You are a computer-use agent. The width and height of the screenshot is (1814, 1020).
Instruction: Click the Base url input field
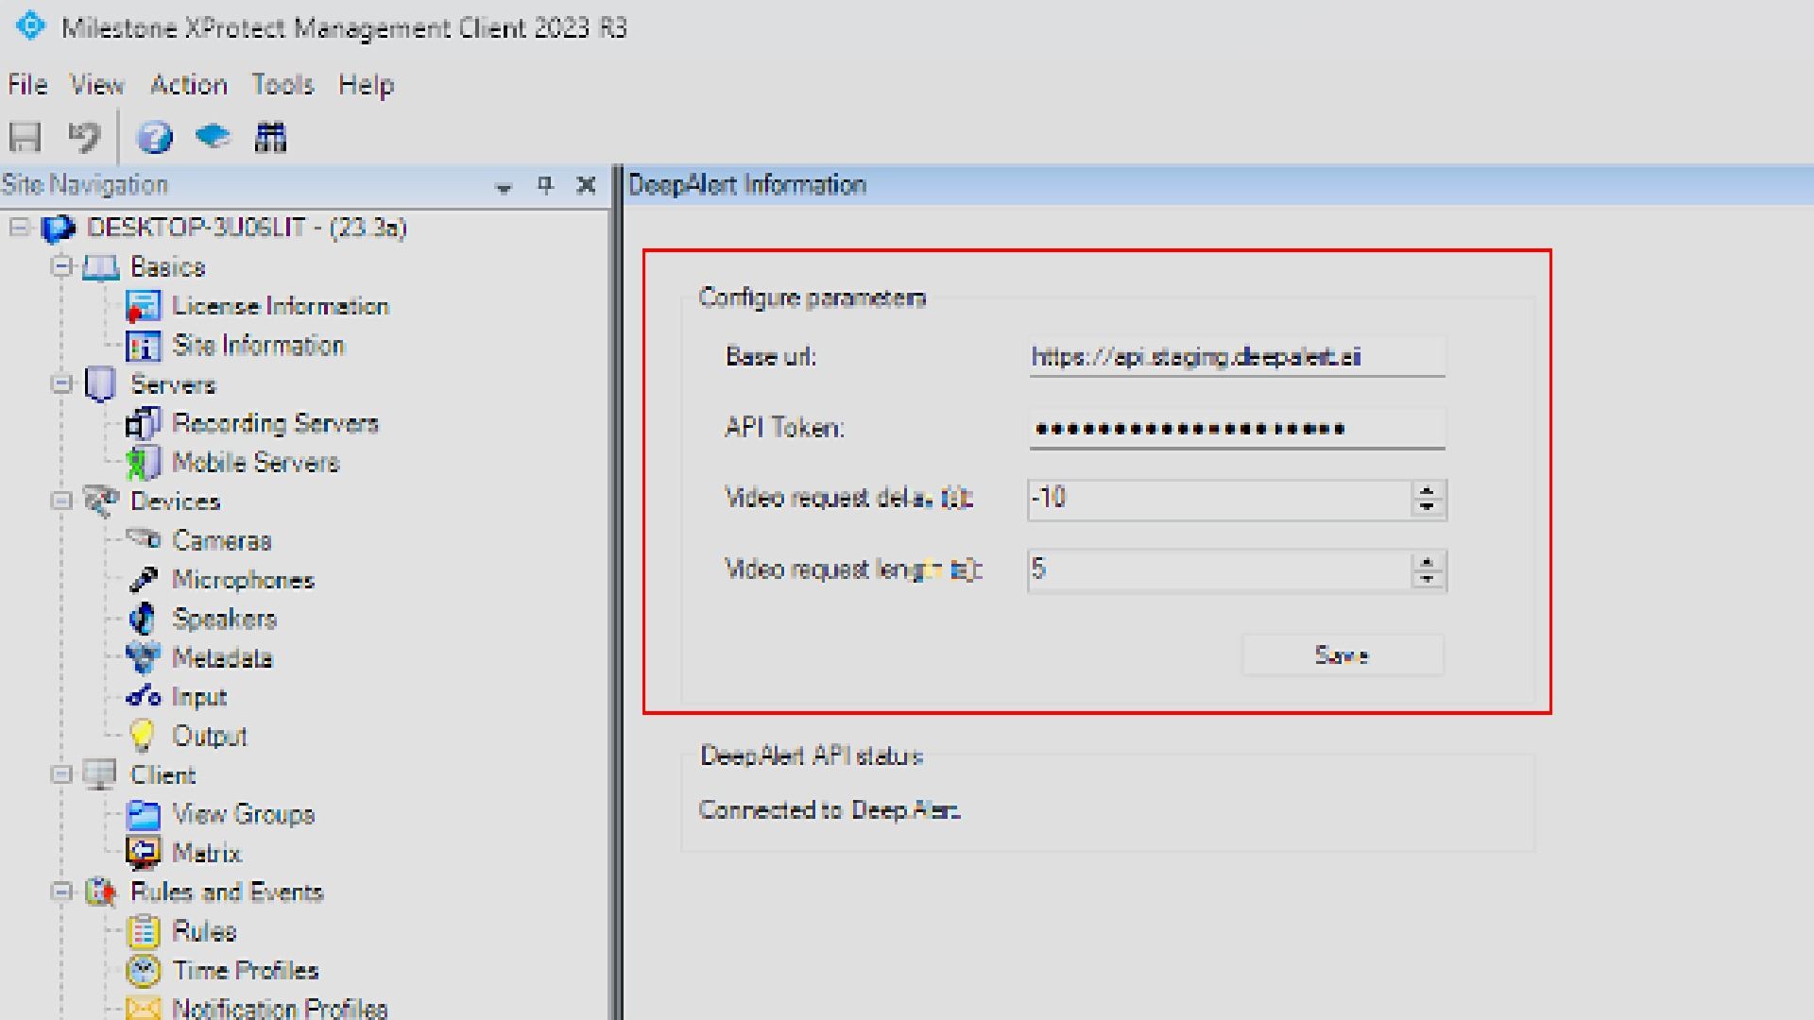(1237, 357)
